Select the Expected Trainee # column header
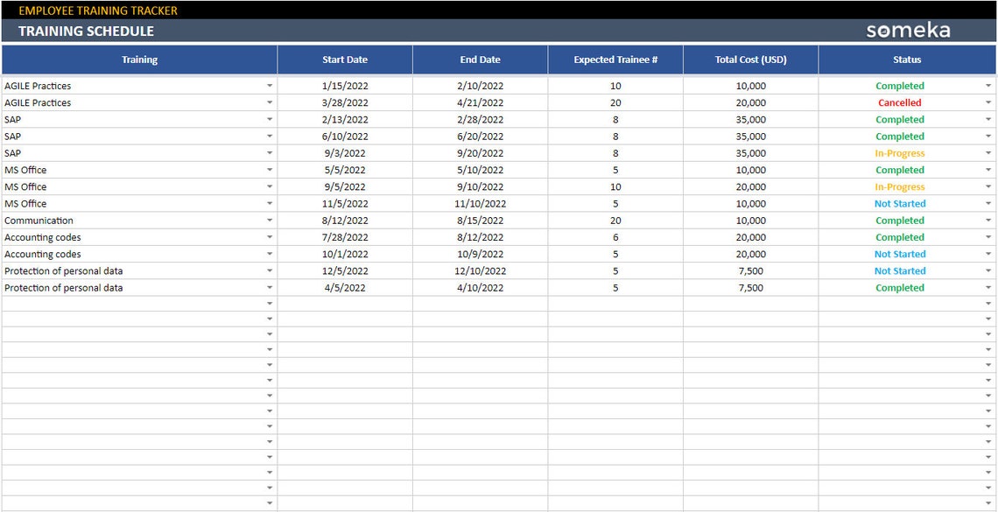Viewport: 998px width, 512px height. click(615, 60)
